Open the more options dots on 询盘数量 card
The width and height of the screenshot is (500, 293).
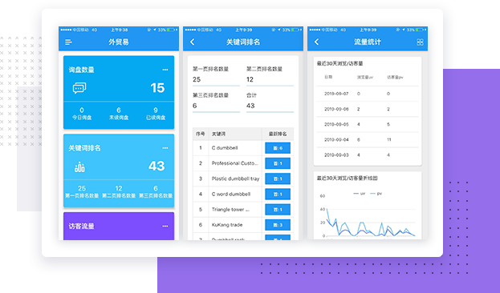tap(165, 70)
